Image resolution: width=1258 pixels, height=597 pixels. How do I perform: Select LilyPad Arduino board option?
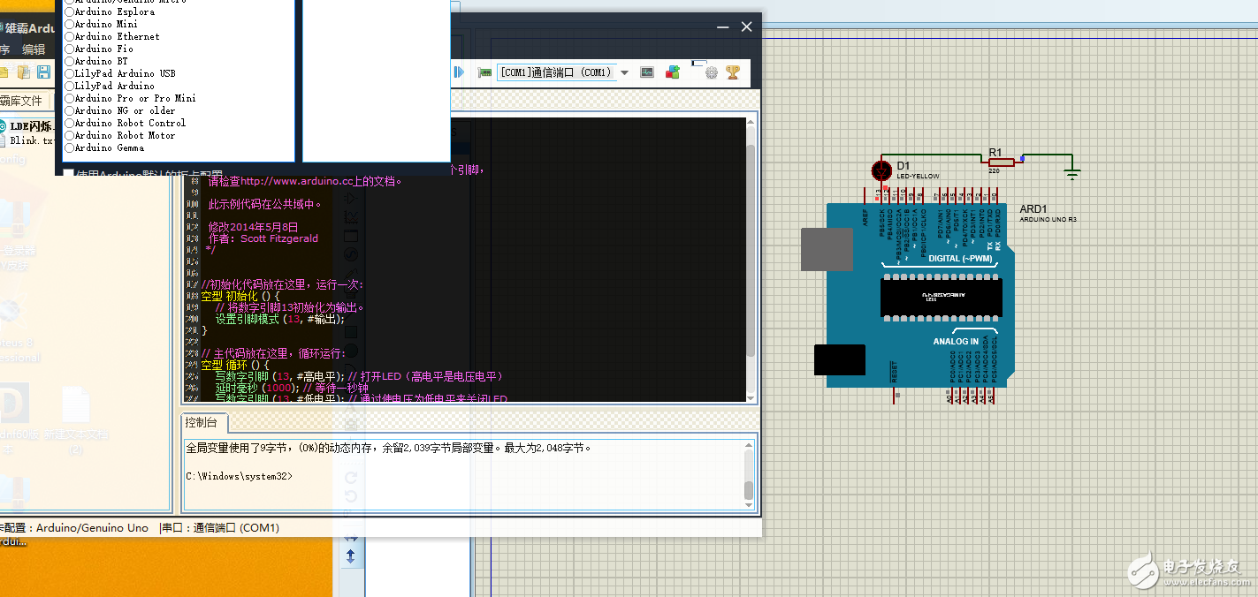click(110, 87)
